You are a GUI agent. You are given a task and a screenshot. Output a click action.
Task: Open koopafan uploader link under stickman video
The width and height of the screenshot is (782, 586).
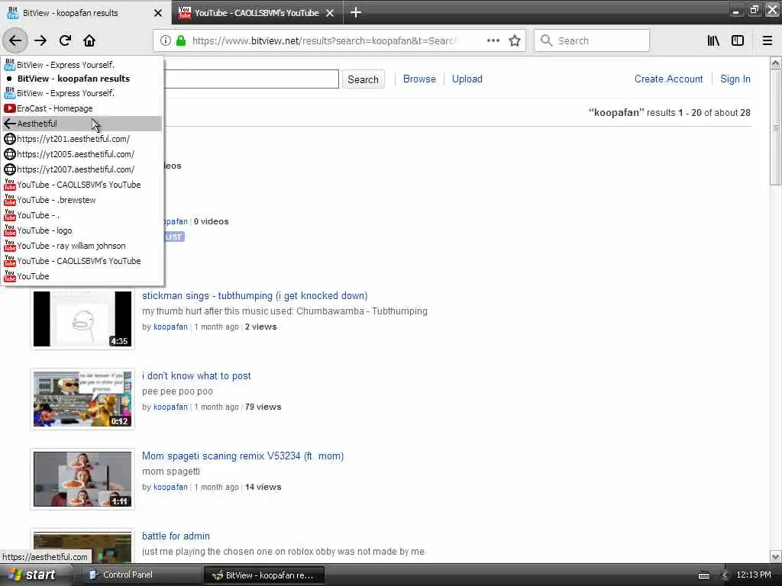170,327
